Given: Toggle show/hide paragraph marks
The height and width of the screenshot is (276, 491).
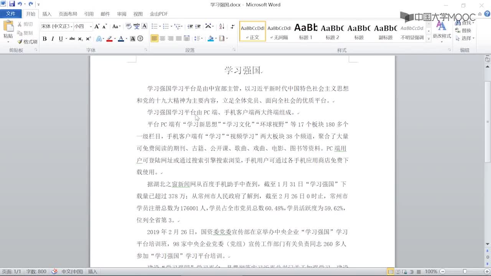Looking at the screenshot, I should [233, 26].
